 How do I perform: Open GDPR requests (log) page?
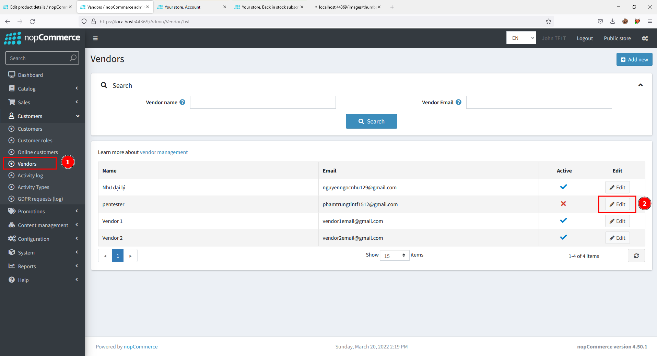(40, 199)
